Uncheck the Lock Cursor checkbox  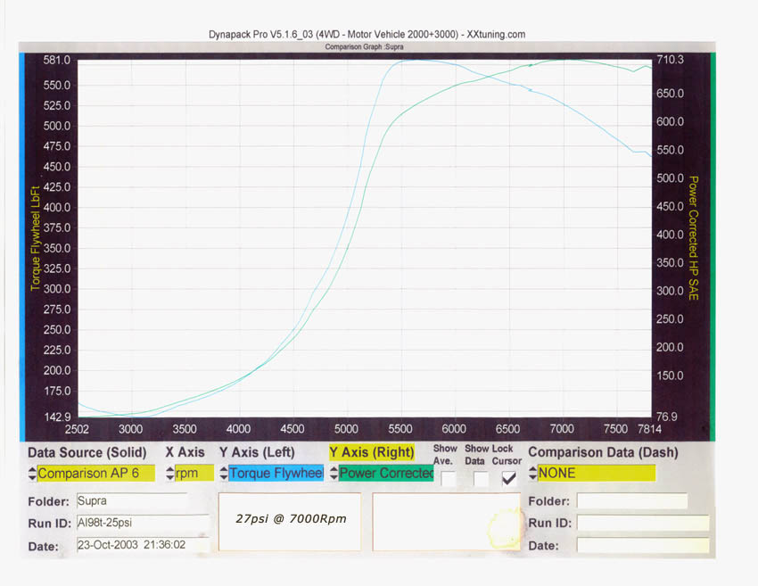(510, 479)
